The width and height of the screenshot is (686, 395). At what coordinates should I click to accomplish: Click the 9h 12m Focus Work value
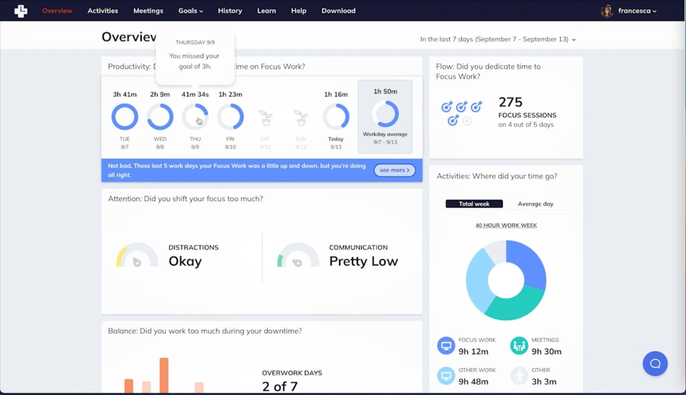(x=473, y=351)
